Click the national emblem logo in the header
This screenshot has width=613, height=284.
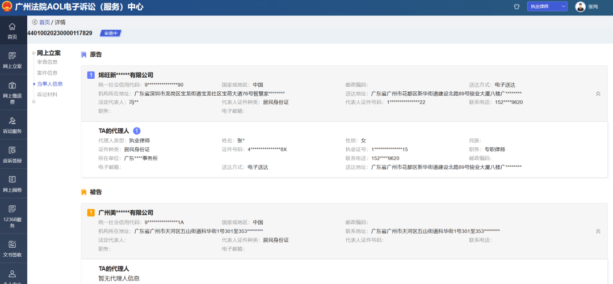tap(6, 7)
